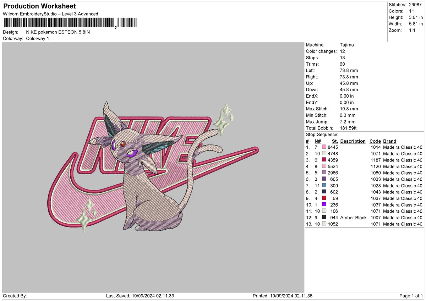The height and width of the screenshot is (301, 426).
Task: Select the Up extent value 45.8 mm
Action: [349, 83]
